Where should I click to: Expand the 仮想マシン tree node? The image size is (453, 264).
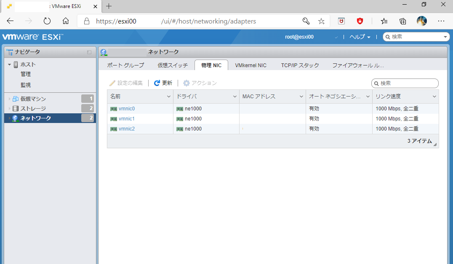click(10, 99)
